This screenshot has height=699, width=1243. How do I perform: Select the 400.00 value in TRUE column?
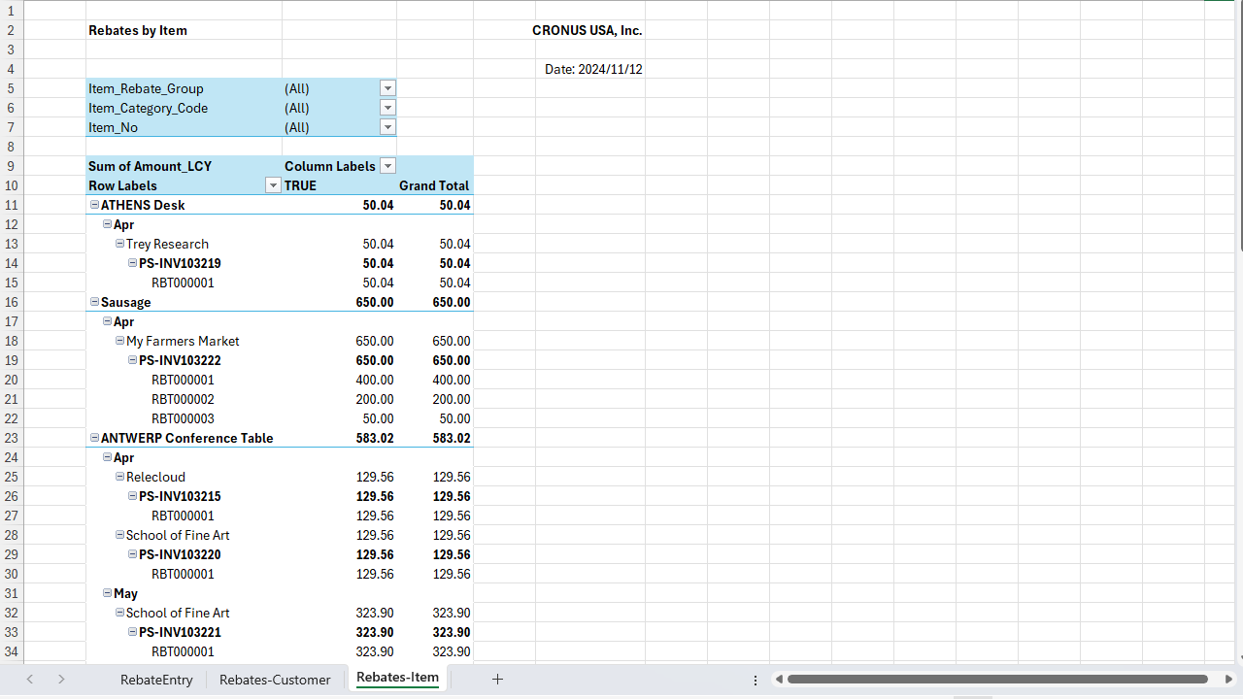click(x=339, y=380)
